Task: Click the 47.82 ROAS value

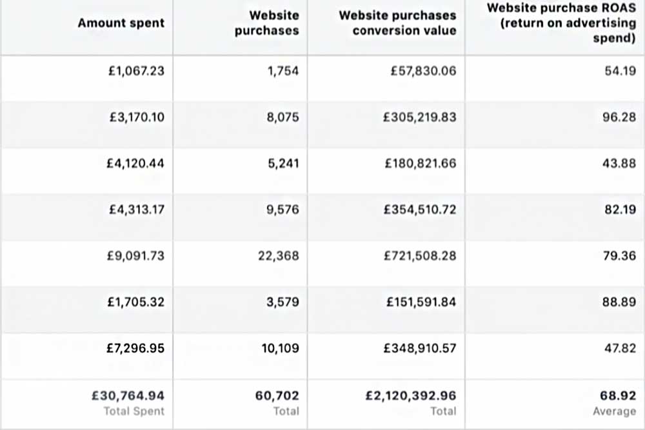Action: click(620, 348)
